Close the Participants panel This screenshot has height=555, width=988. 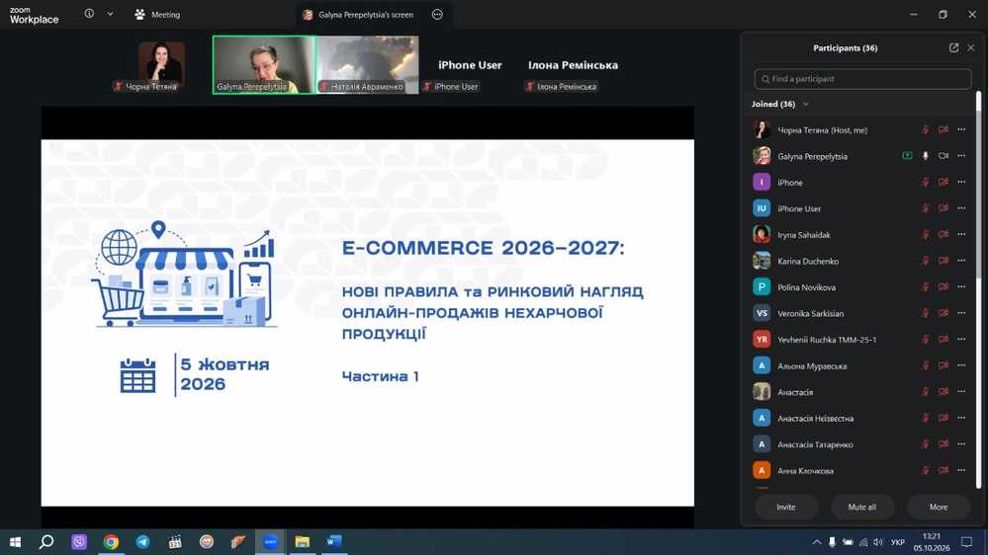point(971,47)
